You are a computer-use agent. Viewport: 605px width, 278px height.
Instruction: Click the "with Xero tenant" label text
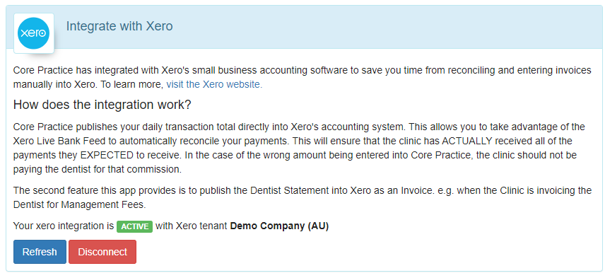pos(192,226)
